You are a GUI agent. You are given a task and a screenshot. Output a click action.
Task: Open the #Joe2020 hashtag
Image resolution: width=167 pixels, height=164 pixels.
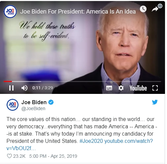click(x=91, y=141)
